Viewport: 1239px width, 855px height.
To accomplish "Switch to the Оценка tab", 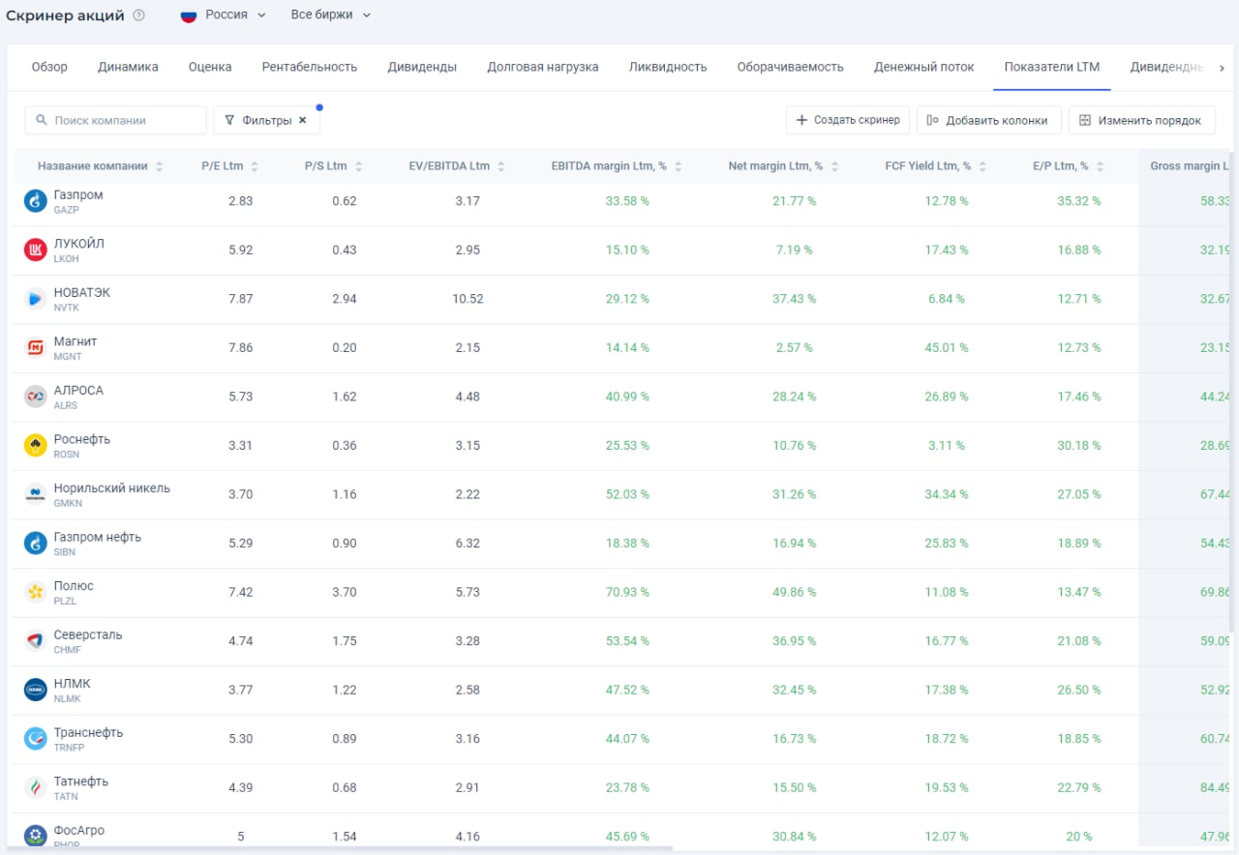I will tap(210, 67).
